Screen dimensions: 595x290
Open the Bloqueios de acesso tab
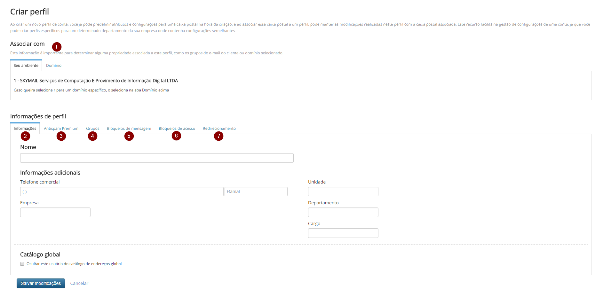(177, 129)
